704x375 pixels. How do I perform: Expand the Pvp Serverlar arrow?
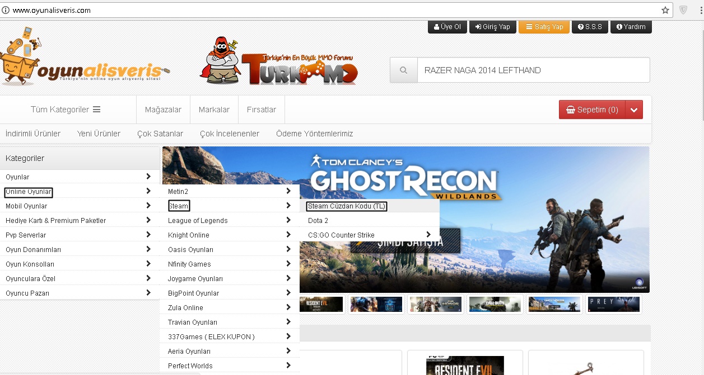pos(148,235)
